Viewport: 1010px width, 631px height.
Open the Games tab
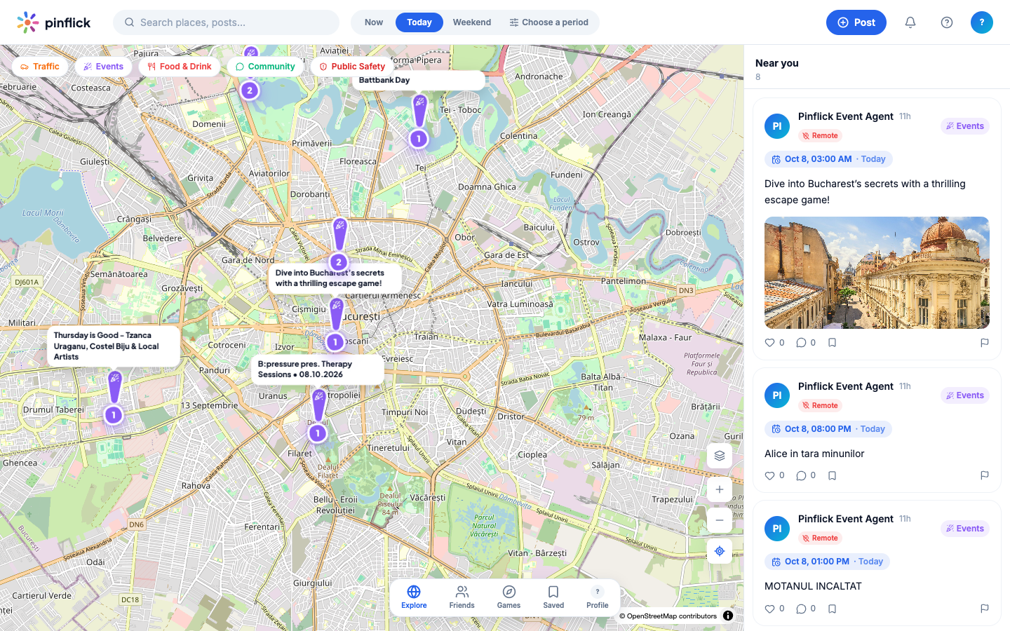pyautogui.click(x=509, y=597)
